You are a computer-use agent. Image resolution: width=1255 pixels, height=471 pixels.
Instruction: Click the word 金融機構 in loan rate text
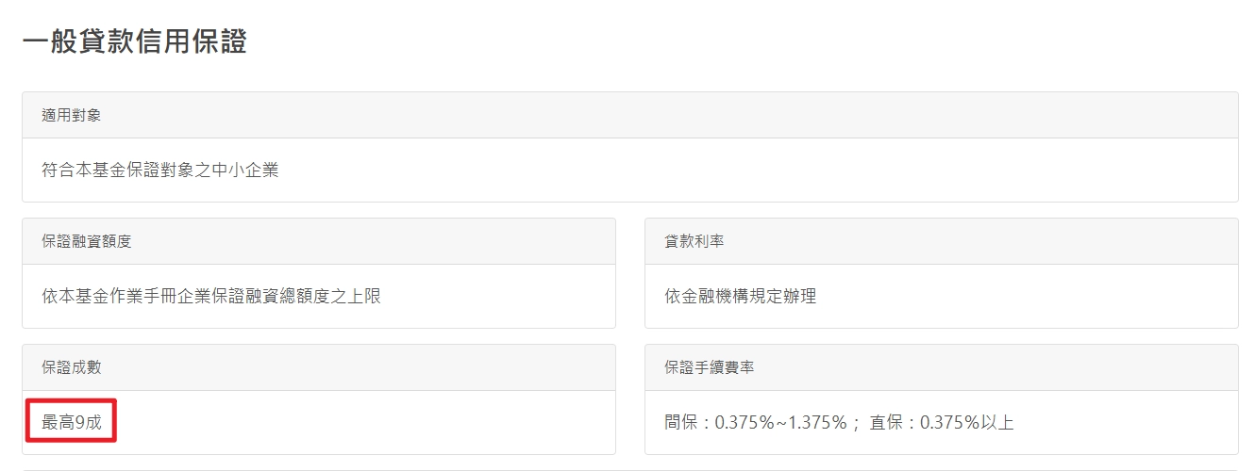pos(717,297)
